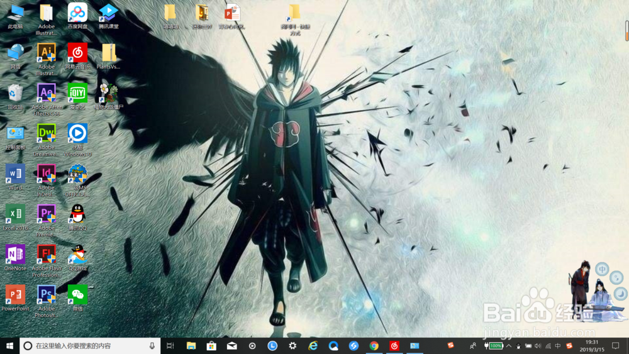
Task: Launch the OneNote desktop shortcut
Action: pos(15,258)
